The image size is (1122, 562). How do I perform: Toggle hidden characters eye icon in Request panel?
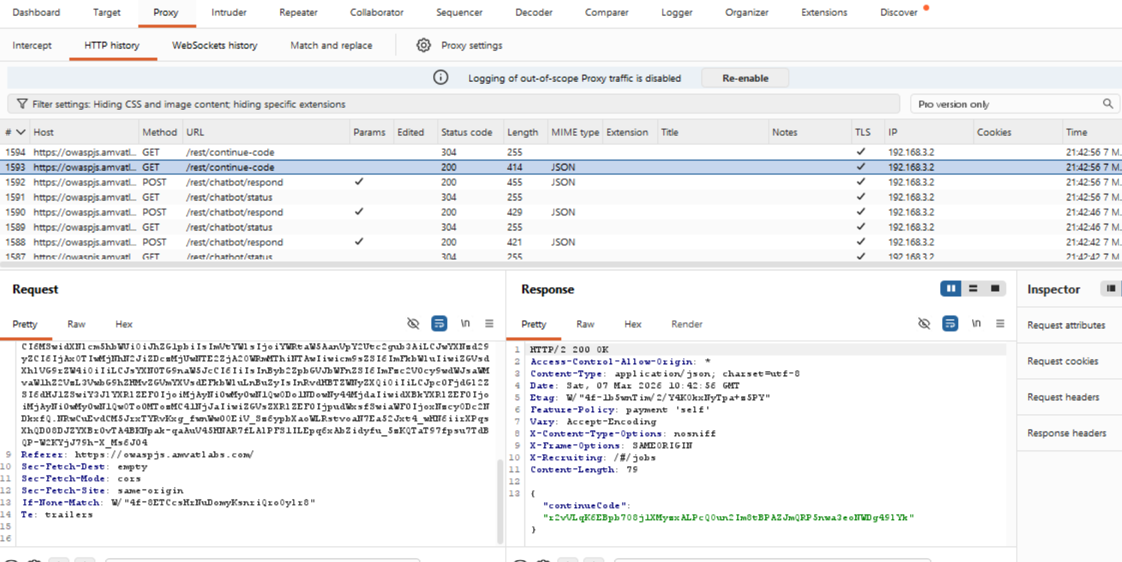pos(413,324)
